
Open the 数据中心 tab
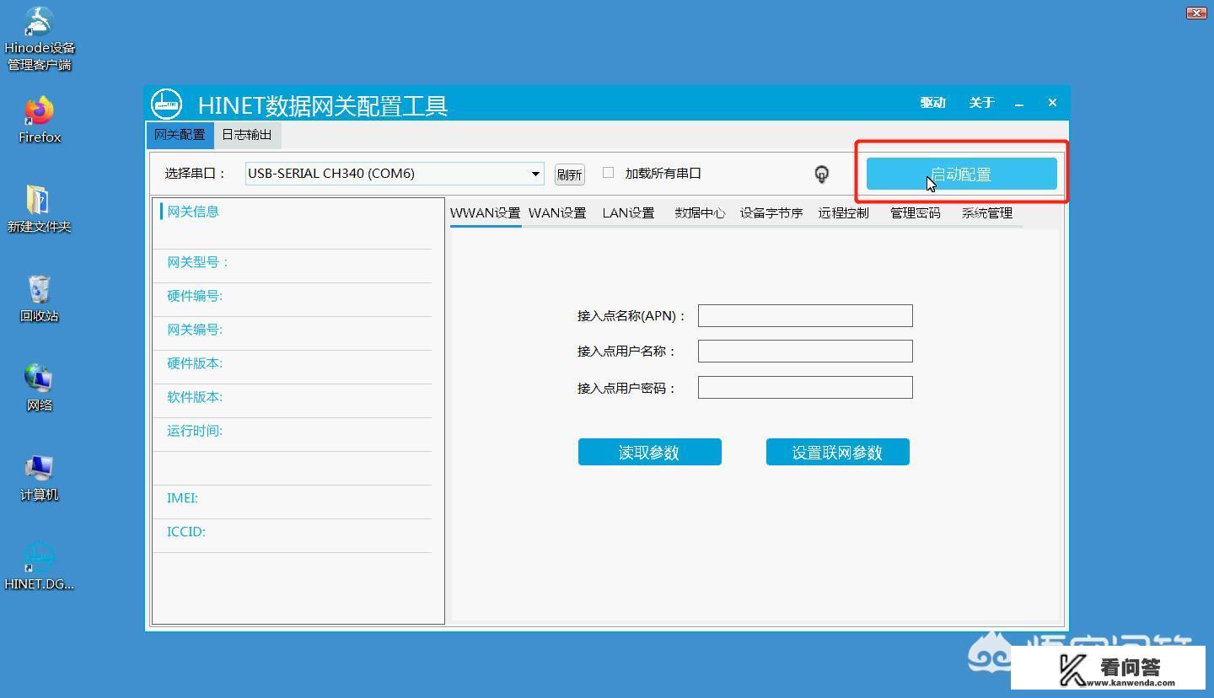pyautogui.click(x=700, y=213)
